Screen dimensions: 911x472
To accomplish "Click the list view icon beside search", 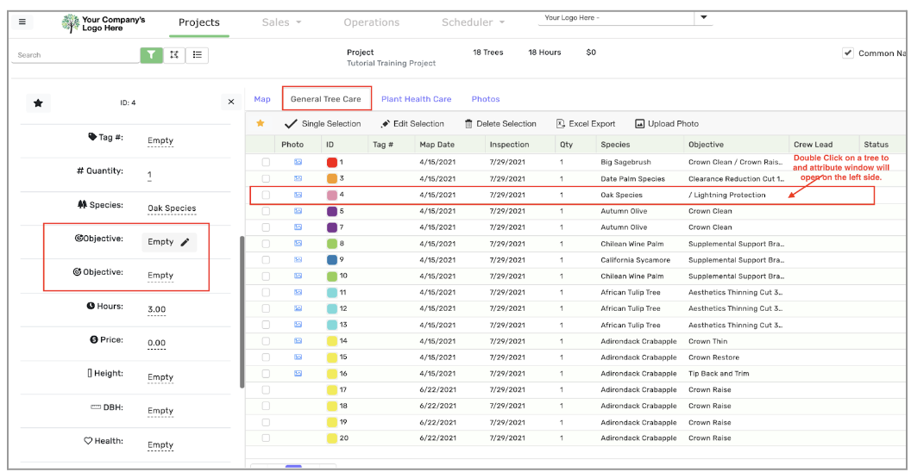I will click(197, 54).
